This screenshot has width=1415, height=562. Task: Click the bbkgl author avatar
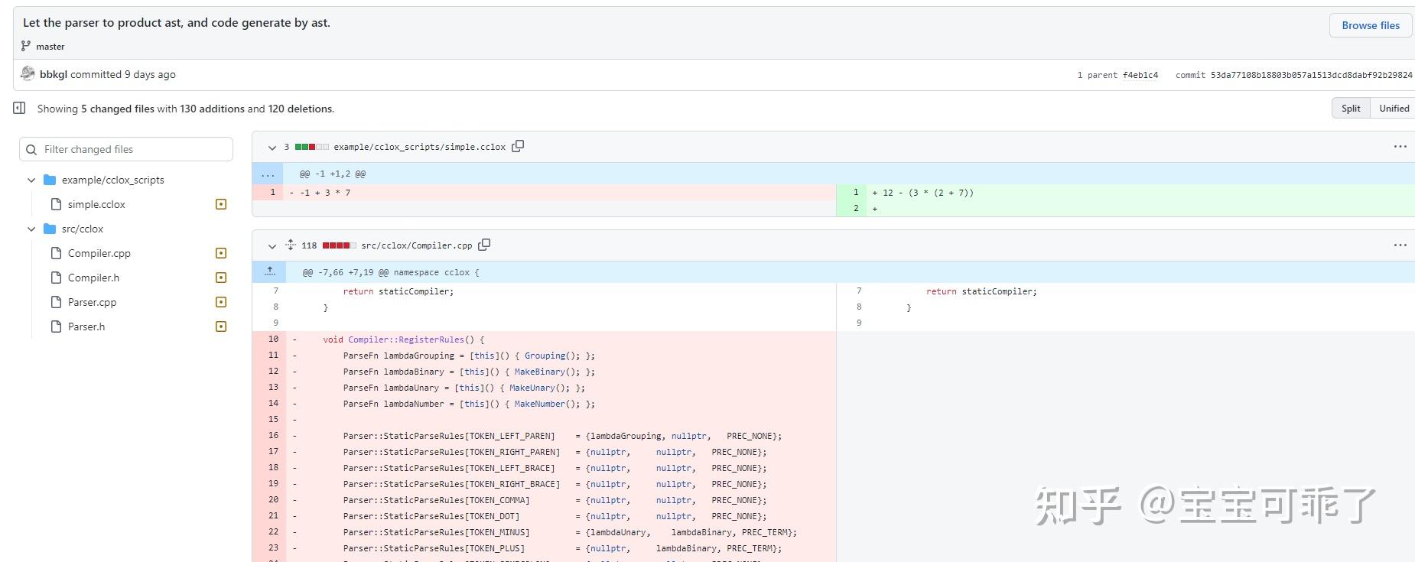tap(28, 73)
